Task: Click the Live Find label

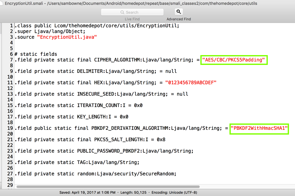Action: [132, 19]
